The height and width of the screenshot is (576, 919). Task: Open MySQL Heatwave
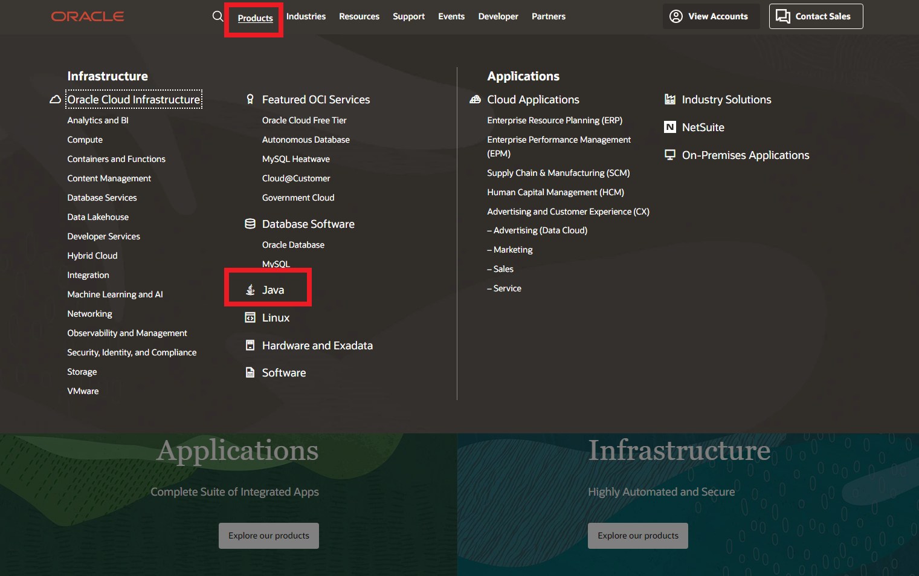click(x=296, y=159)
